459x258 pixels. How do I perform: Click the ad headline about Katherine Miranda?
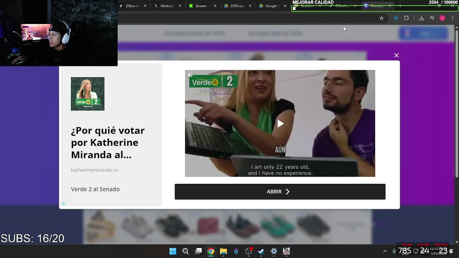click(x=108, y=143)
